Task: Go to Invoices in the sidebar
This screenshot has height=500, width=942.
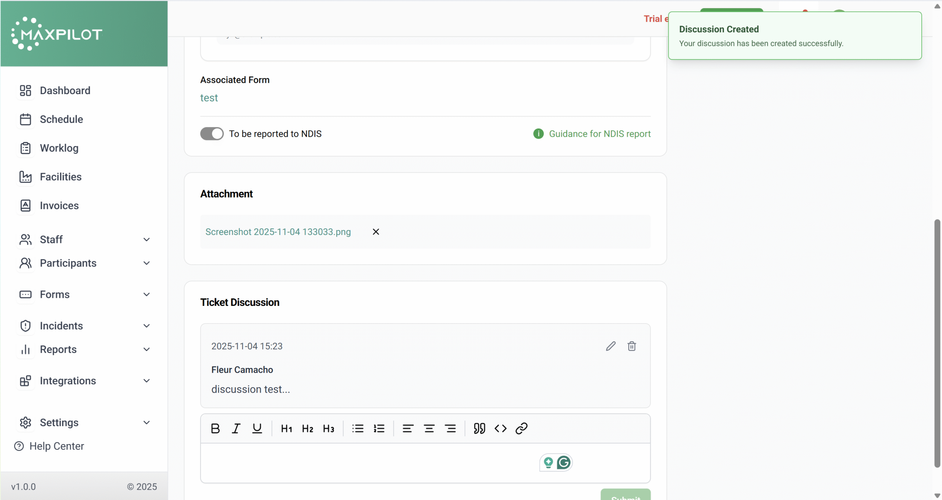Action: pos(59,206)
